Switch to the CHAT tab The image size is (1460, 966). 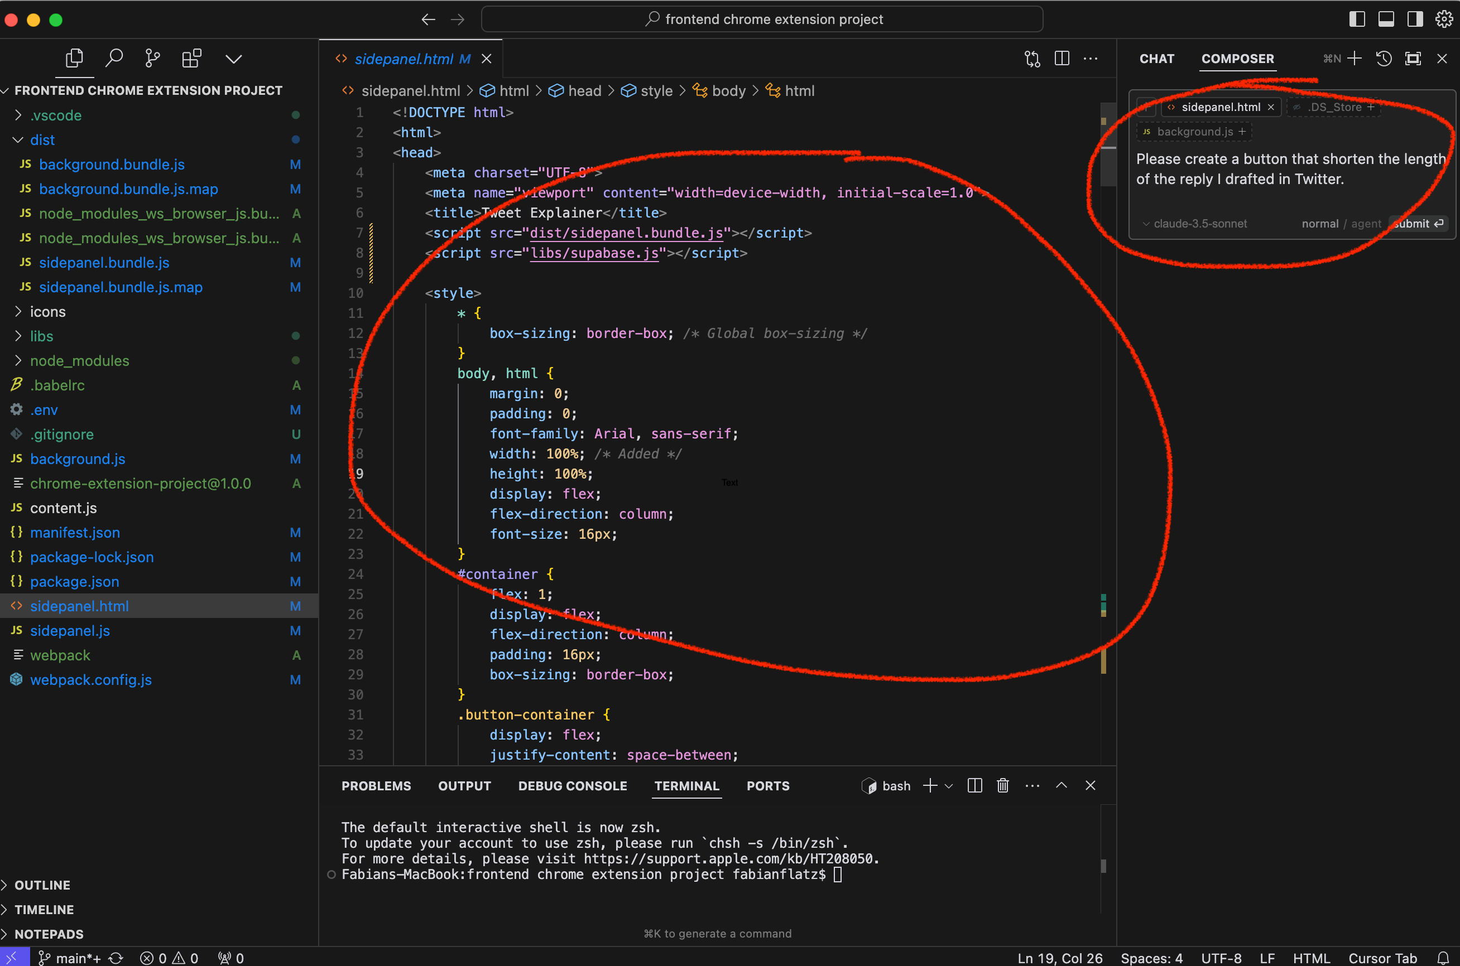[x=1156, y=59]
